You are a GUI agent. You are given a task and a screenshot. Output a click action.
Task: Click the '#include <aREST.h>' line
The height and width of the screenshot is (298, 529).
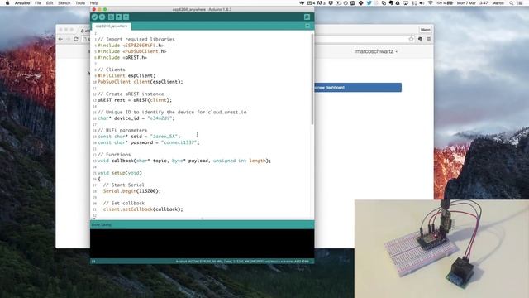122,57
